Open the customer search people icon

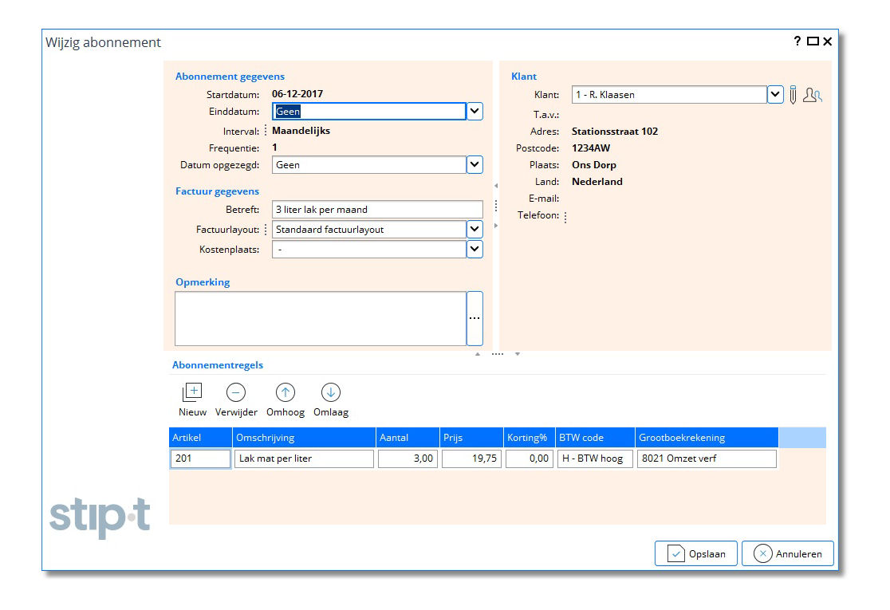[812, 95]
